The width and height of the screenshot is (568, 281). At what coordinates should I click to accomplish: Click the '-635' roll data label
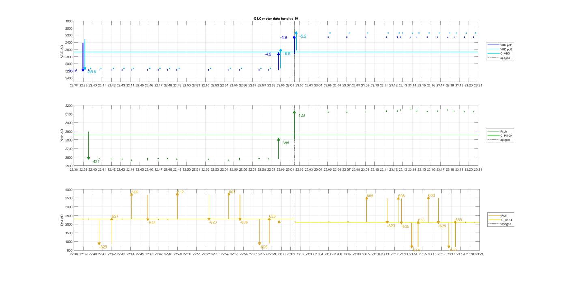click(405, 227)
